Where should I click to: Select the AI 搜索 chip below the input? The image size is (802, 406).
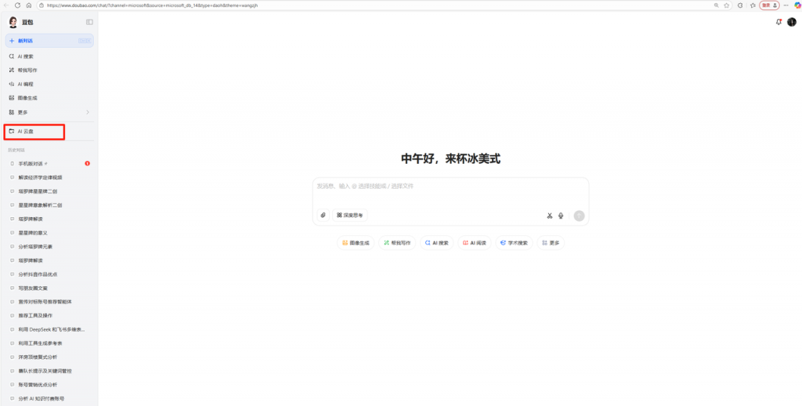click(x=436, y=243)
